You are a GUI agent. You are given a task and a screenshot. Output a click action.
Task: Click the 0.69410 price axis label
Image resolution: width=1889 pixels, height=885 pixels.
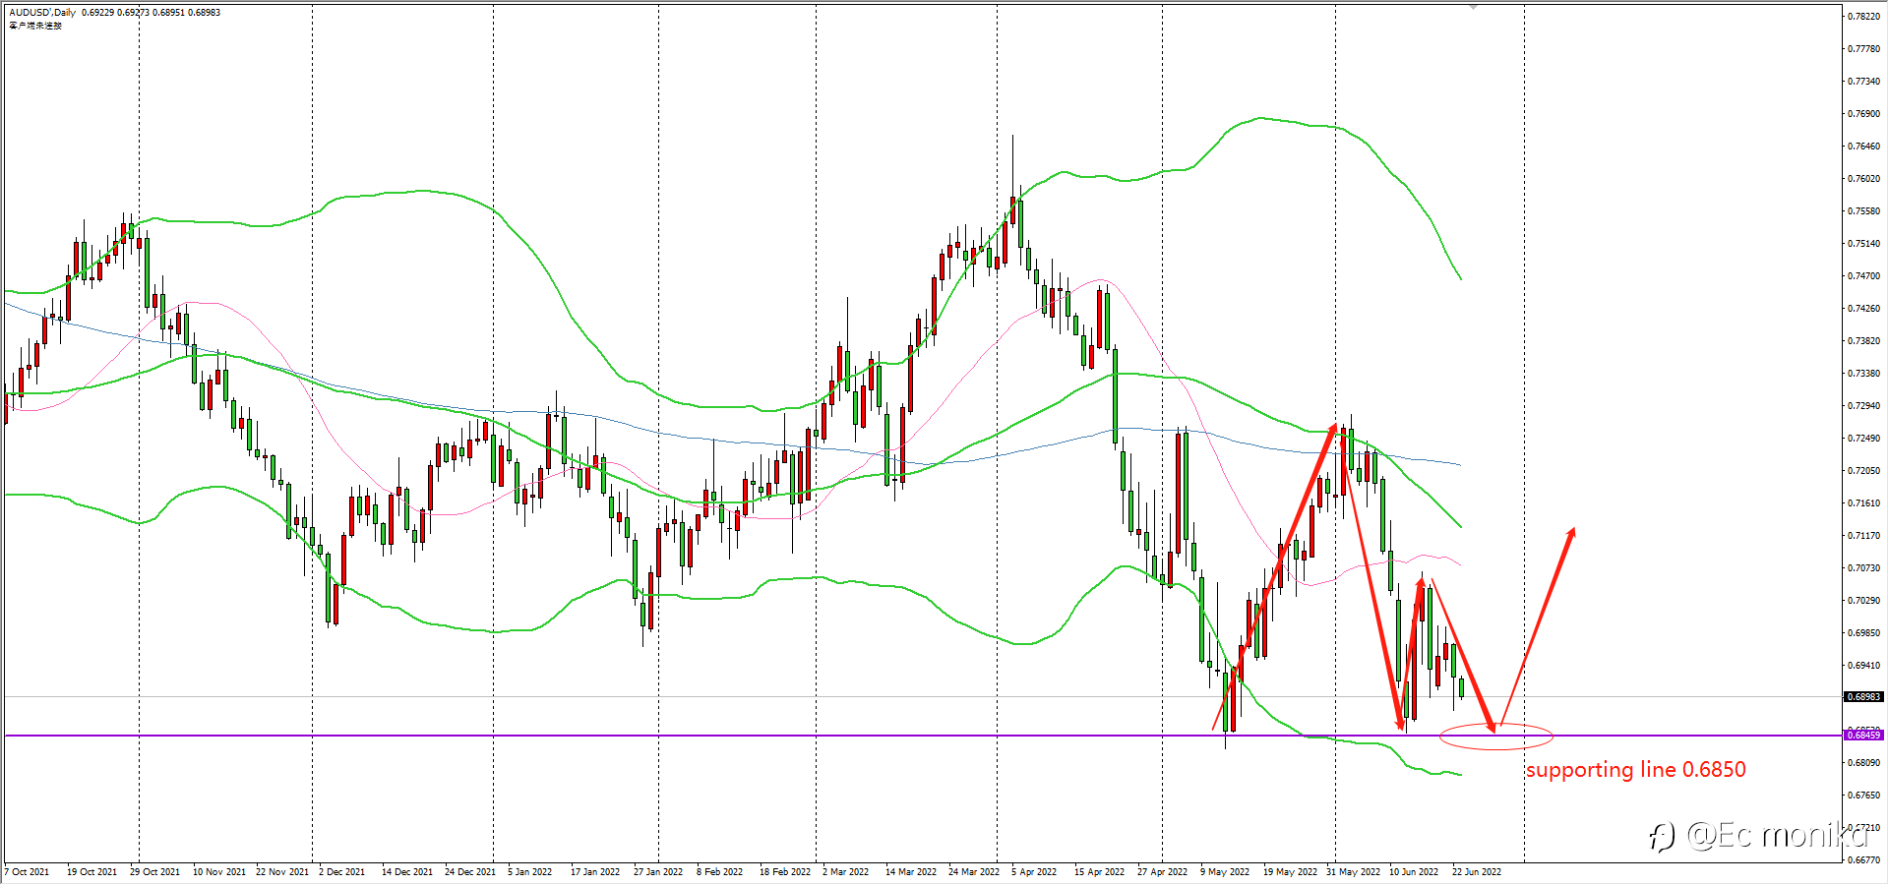pos(1863,666)
